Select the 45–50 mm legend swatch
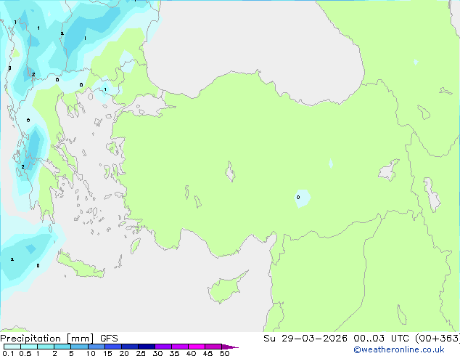The image size is (460, 356). pyautogui.click(x=213, y=347)
